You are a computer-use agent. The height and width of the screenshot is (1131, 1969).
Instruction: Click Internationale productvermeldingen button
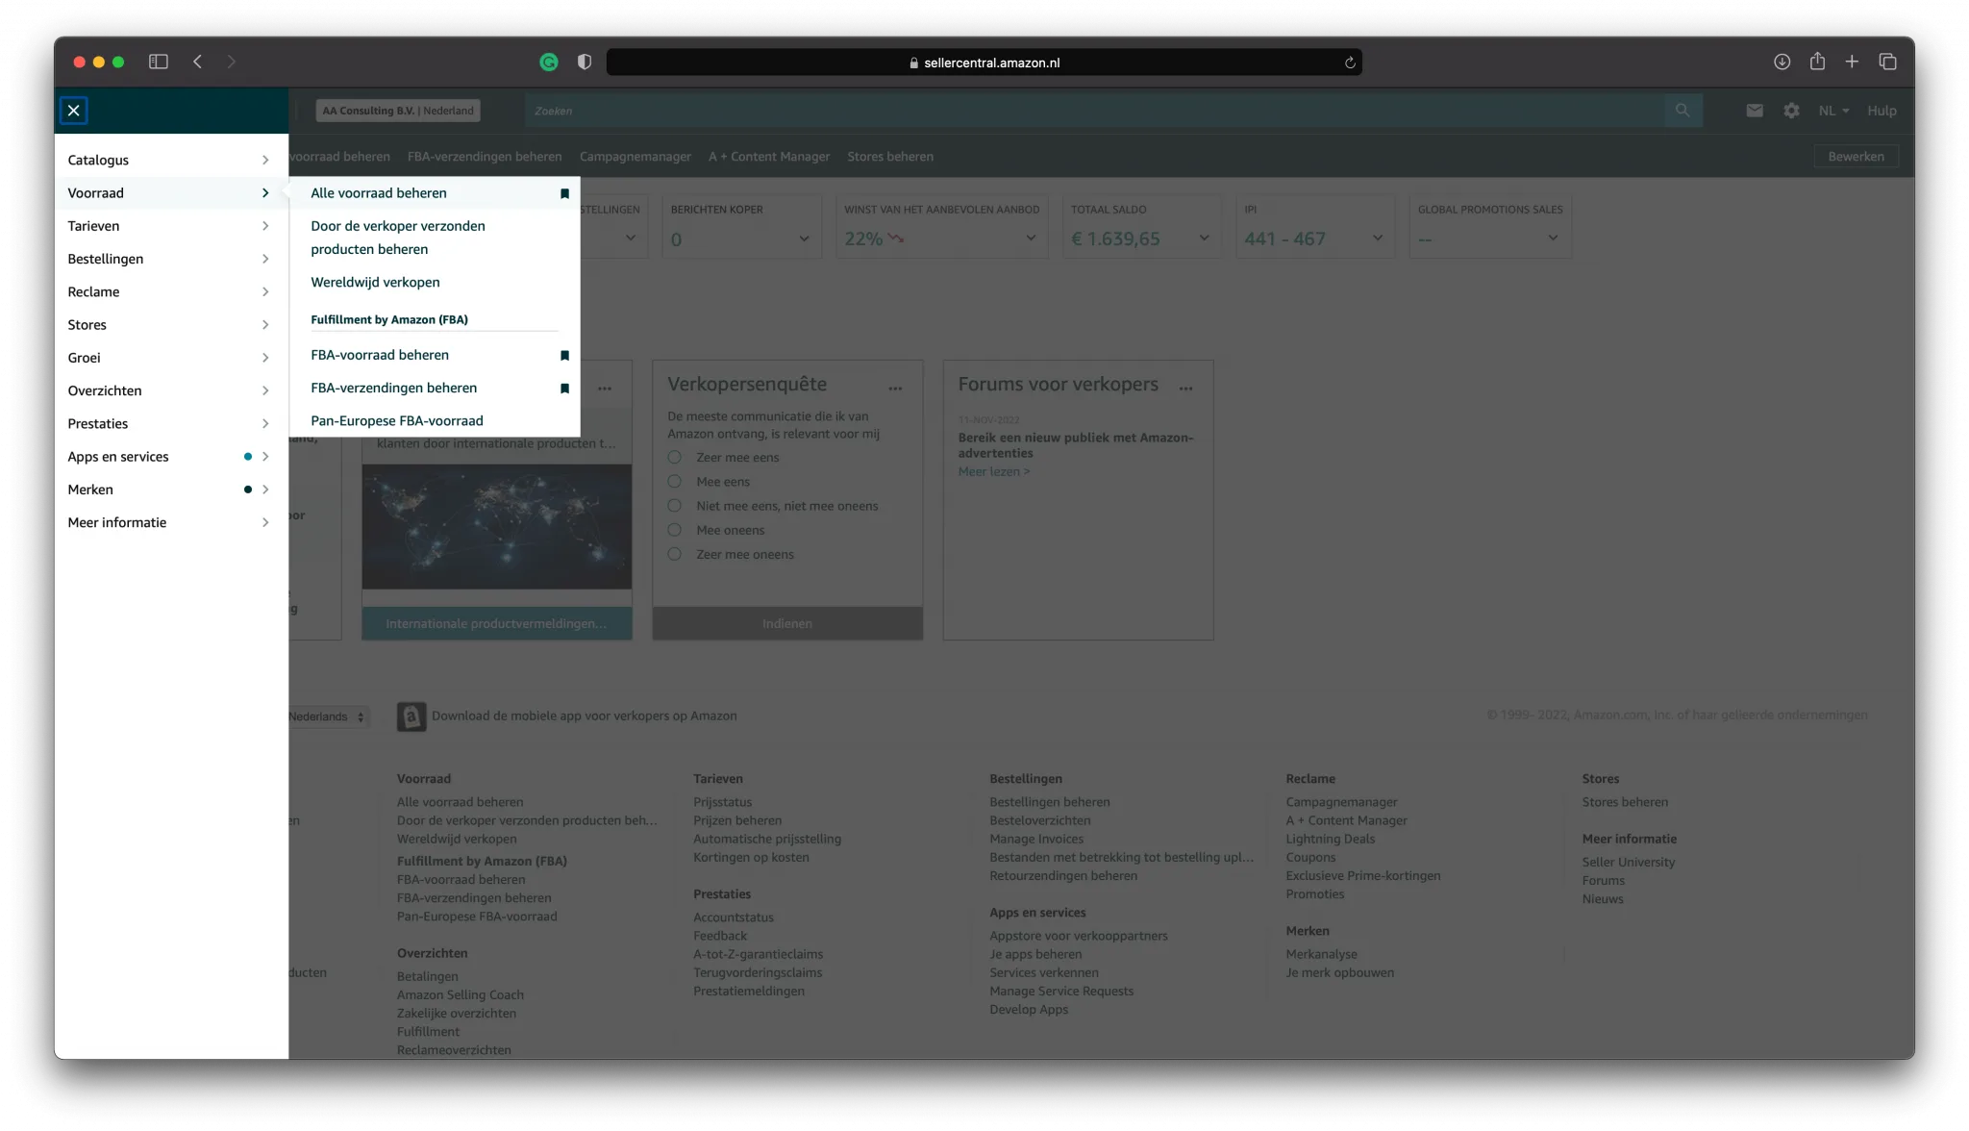(497, 623)
